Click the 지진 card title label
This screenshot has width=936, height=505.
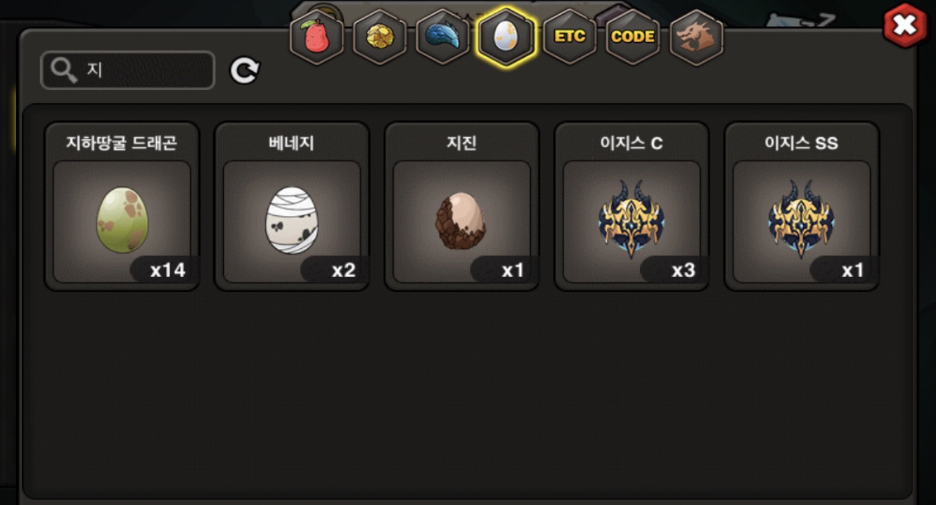click(462, 143)
